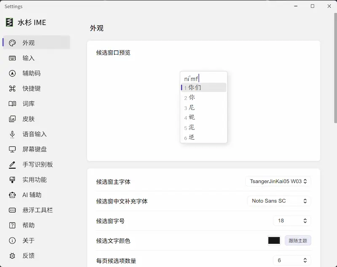The image size is (337, 267).
Task: Open the AI 辅助 robot icon page
Action: click(x=12, y=195)
